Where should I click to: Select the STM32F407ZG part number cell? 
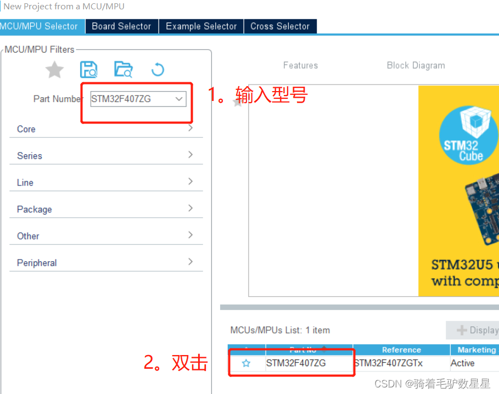click(x=309, y=363)
